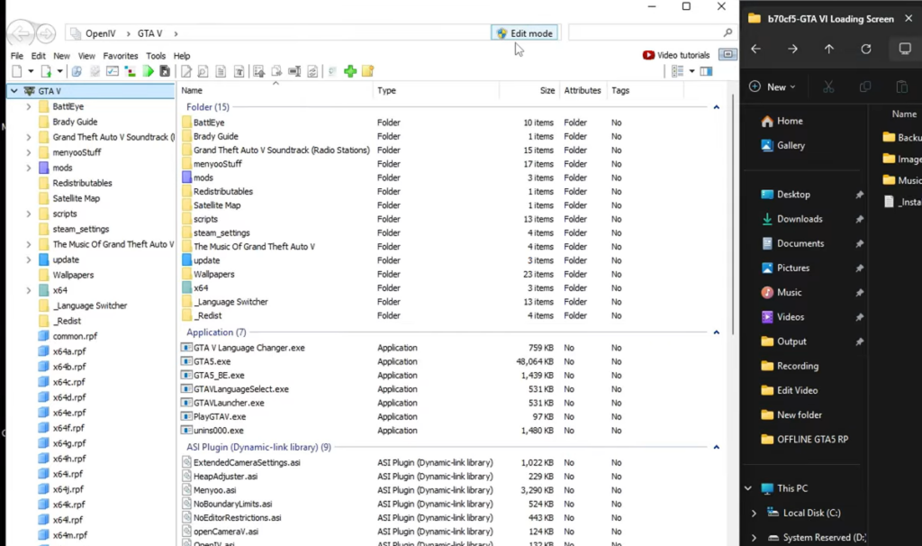Click the document with T icon
This screenshot has height=546, width=922.
point(239,71)
